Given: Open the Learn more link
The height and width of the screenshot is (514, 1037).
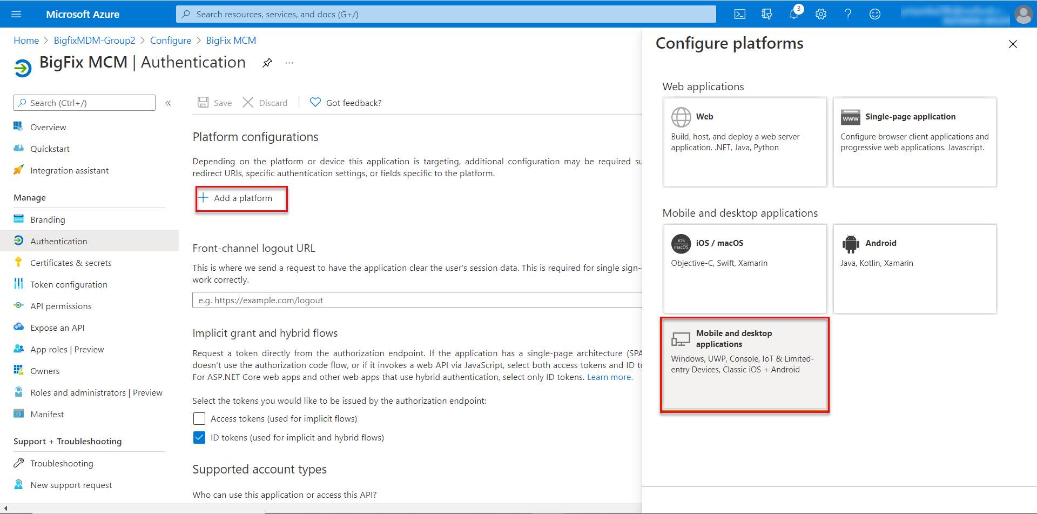Looking at the screenshot, I should [x=609, y=377].
